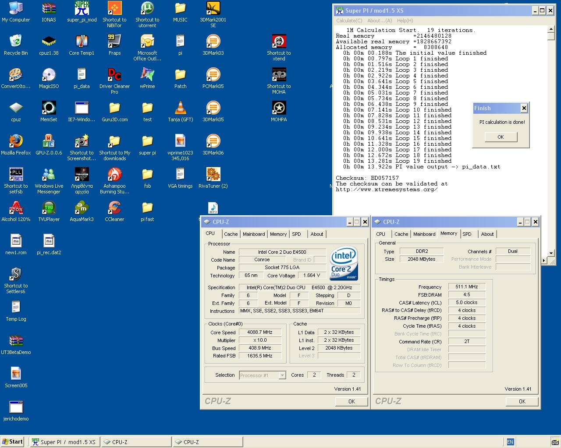Screen dimensions: 561x448
Task: Switch to Mainboard tab in left CPU-Z
Action: point(254,234)
